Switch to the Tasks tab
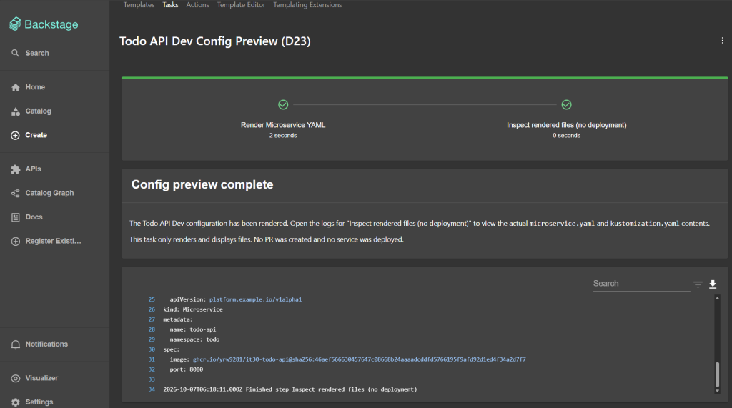Screen dimensions: 732x408 point(170,5)
